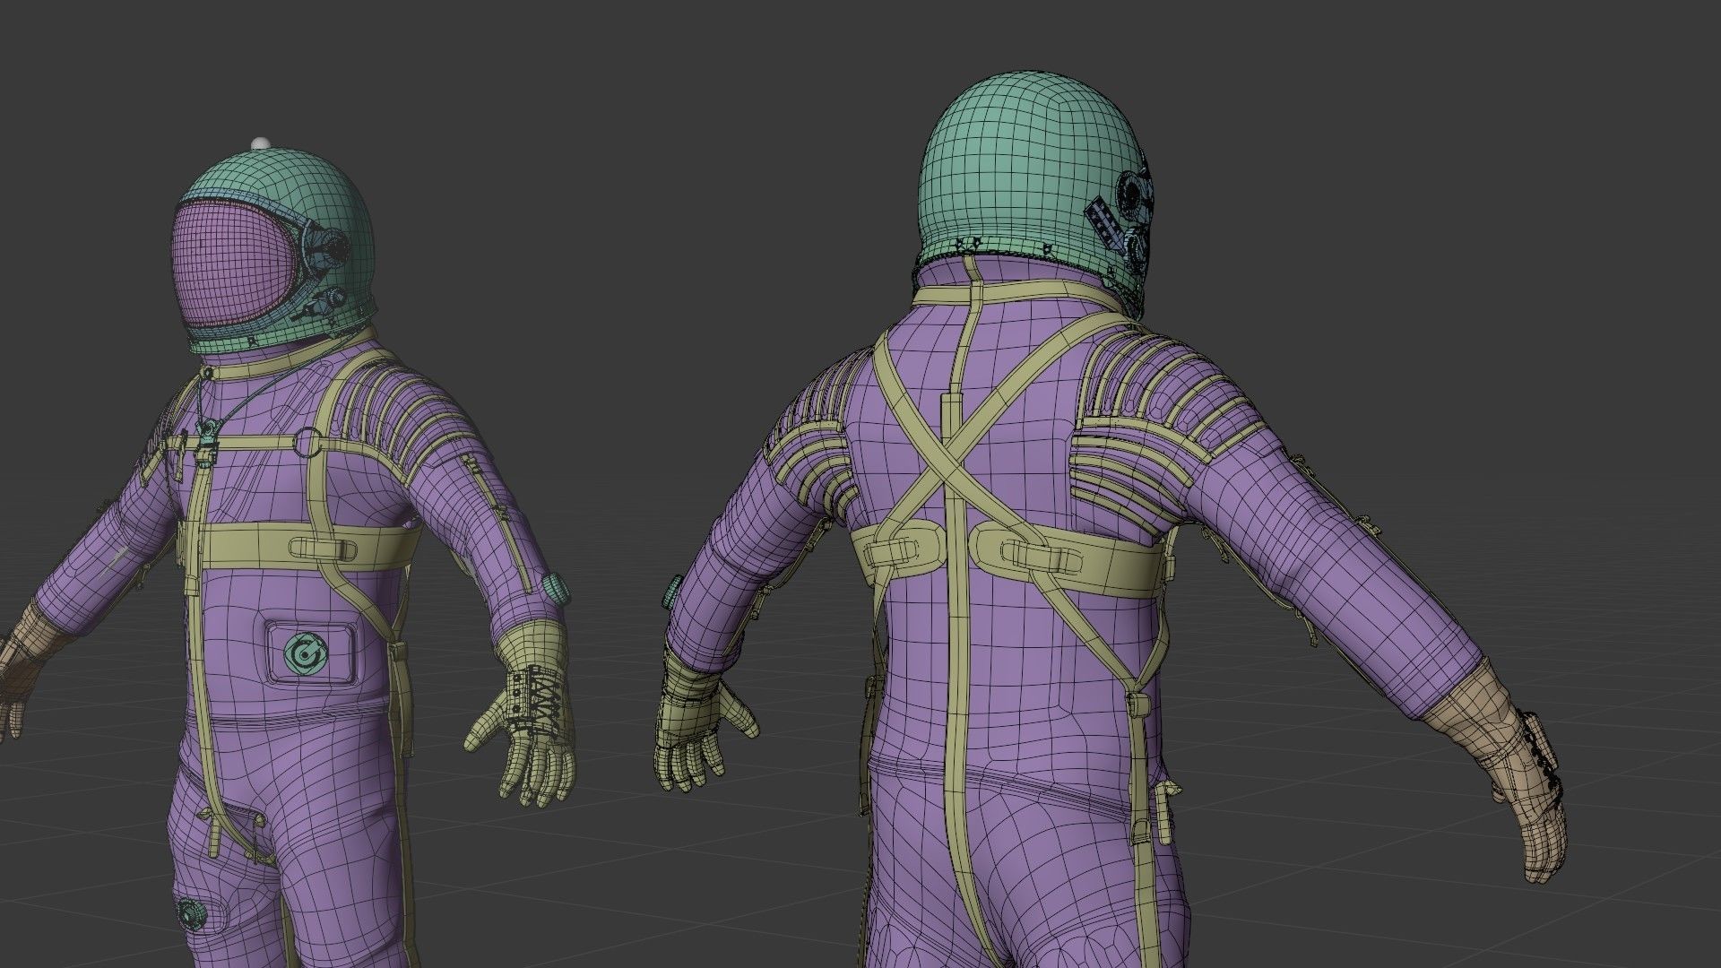Click the white knob atop the front-view helmet
This screenshot has height=968, width=1721.
coord(261,143)
